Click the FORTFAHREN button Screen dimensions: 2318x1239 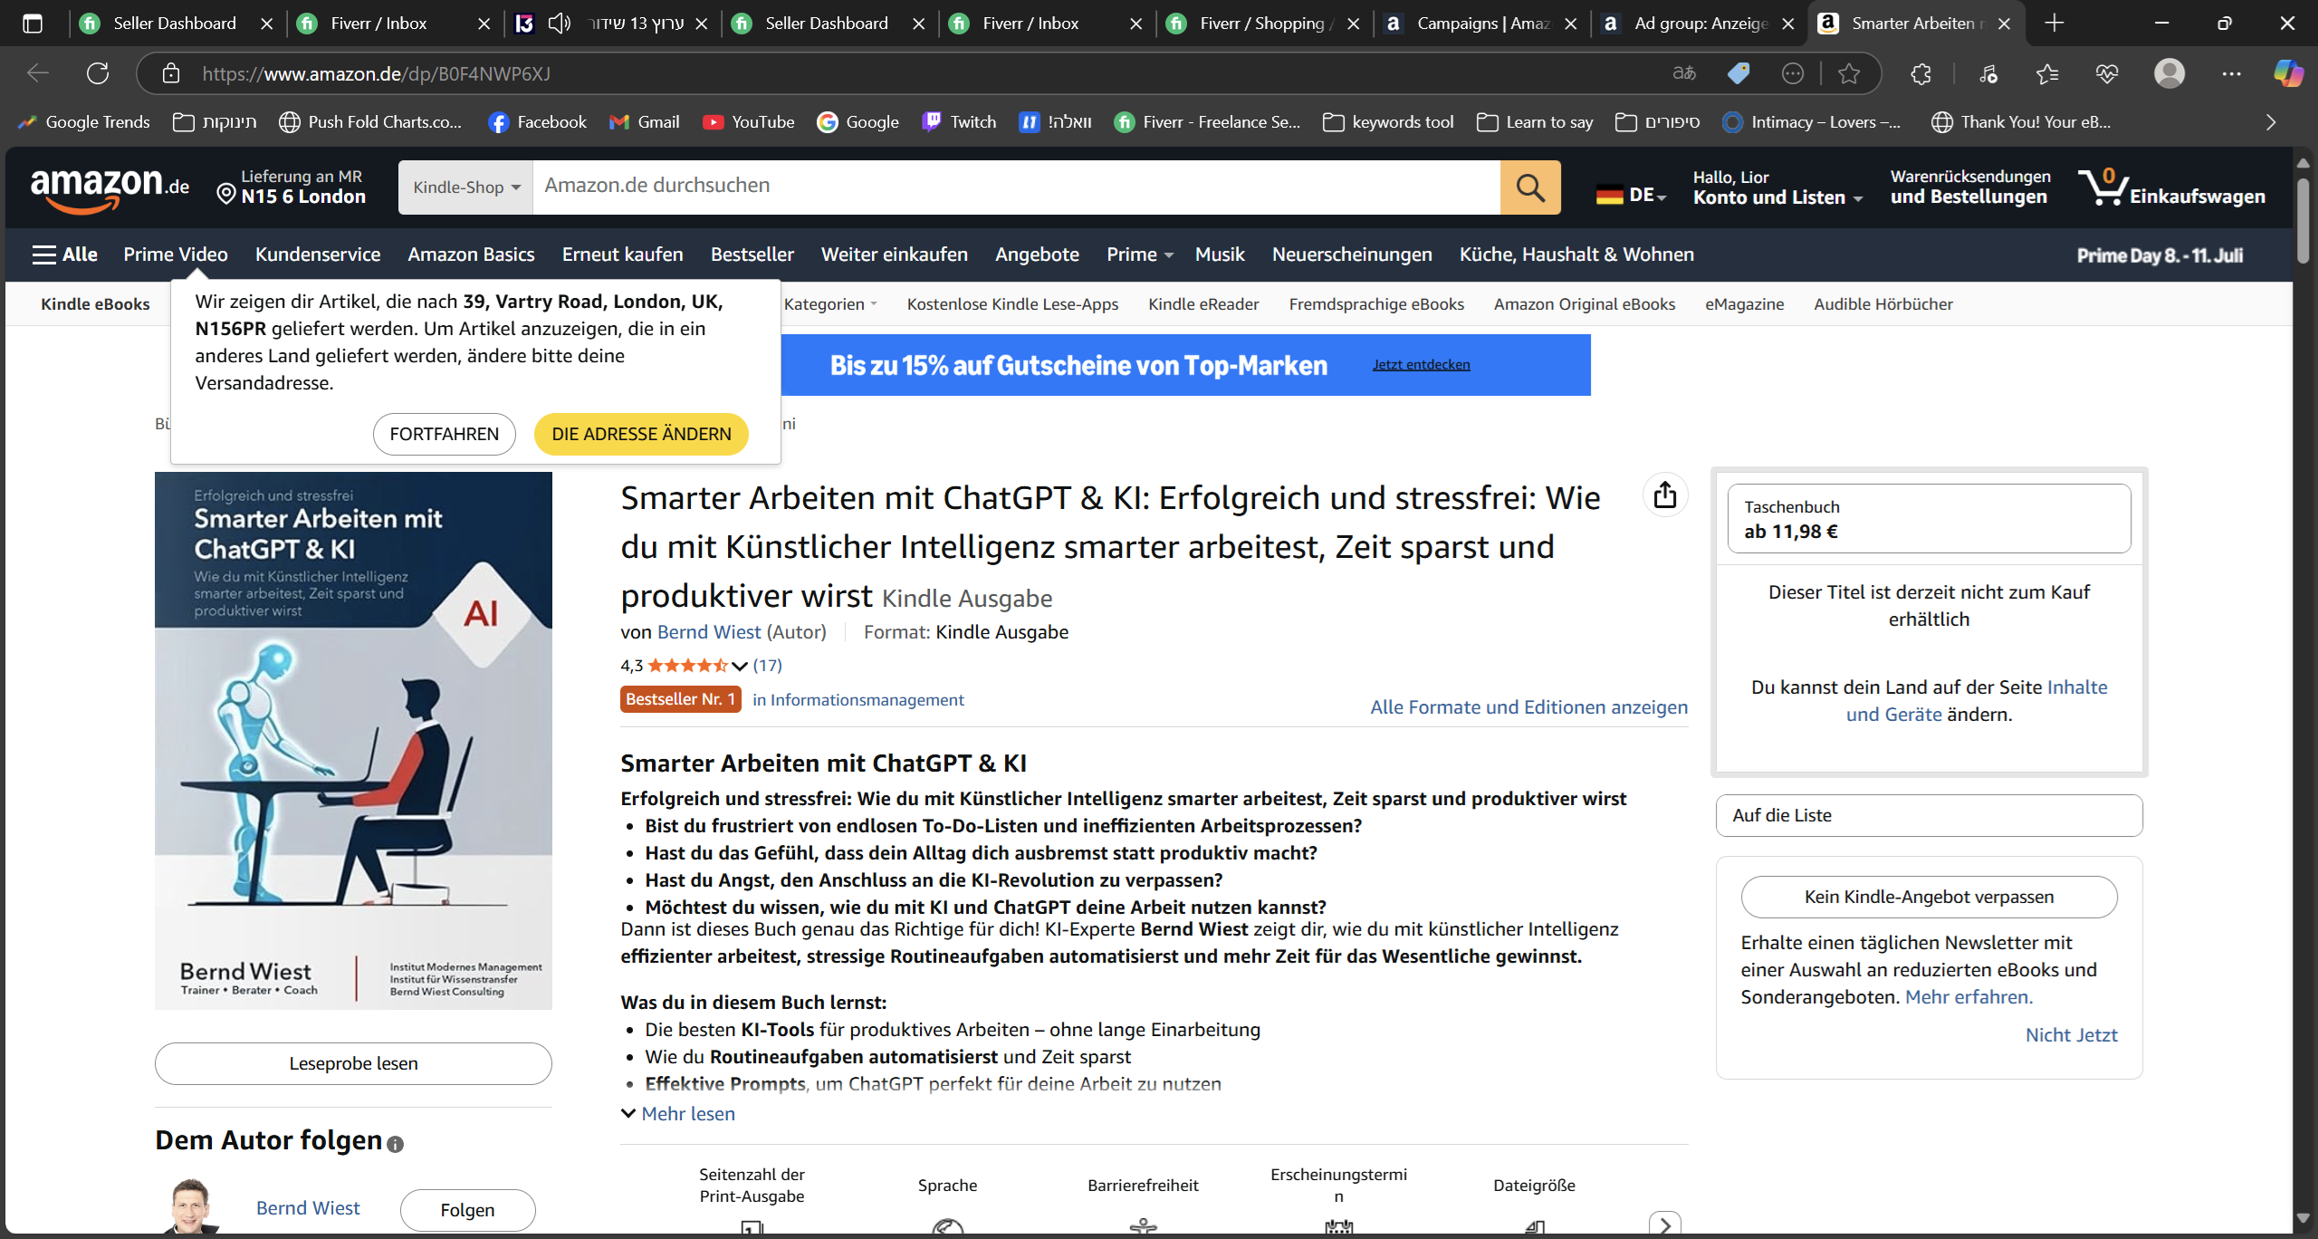tap(445, 434)
